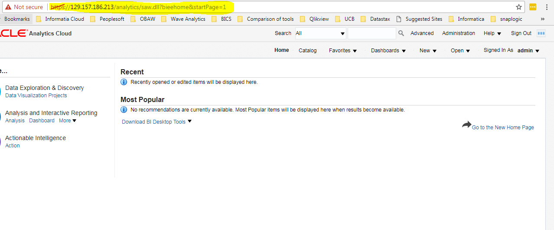Click the info icon under Recent
This screenshot has height=230, width=554.
tap(124, 82)
